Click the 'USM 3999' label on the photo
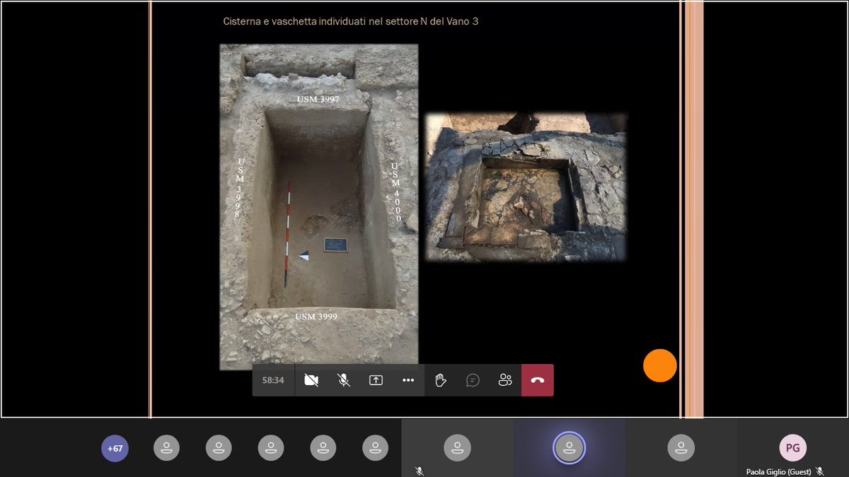This screenshot has width=849, height=477. [316, 316]
